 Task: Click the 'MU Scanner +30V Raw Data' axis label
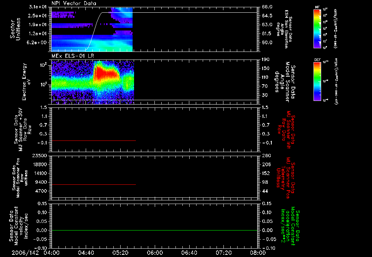pyautogui.click(x=23, y=130)
